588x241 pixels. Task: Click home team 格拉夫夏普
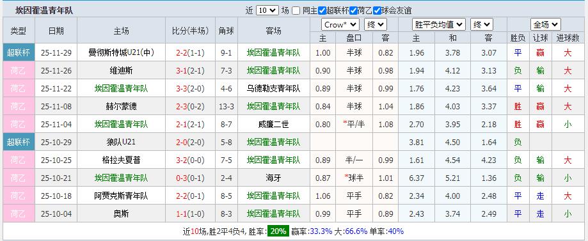coord(121,160)
